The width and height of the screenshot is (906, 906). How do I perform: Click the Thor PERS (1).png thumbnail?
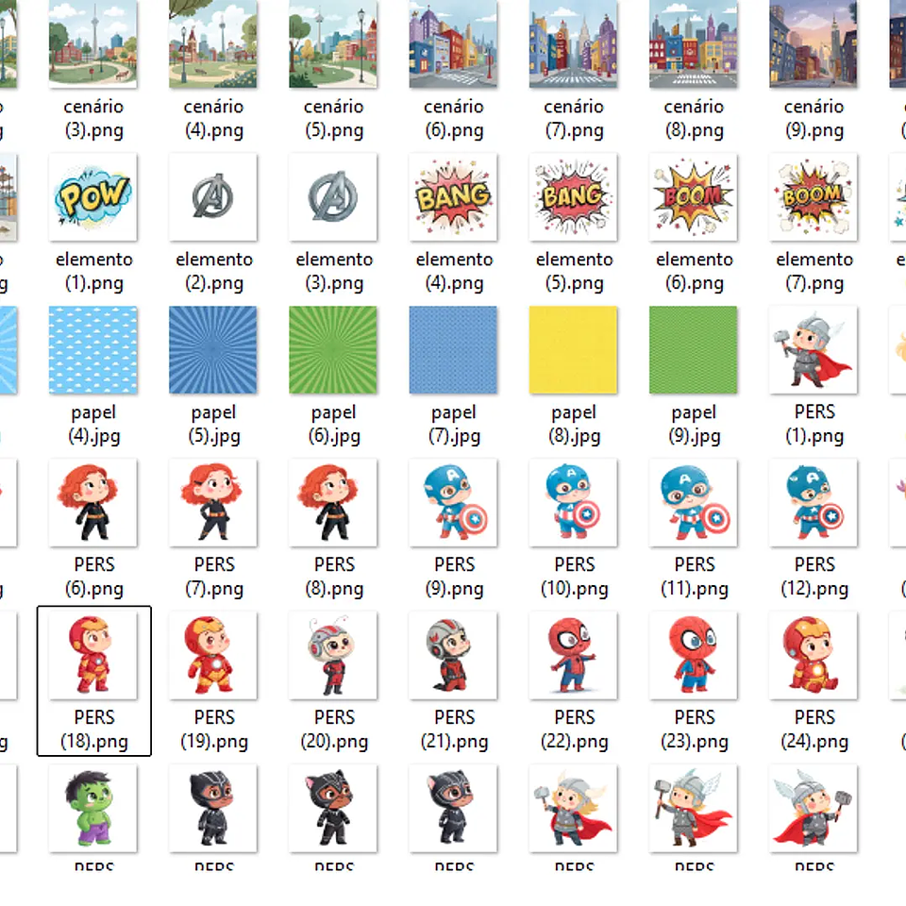[x=814, y=350]
